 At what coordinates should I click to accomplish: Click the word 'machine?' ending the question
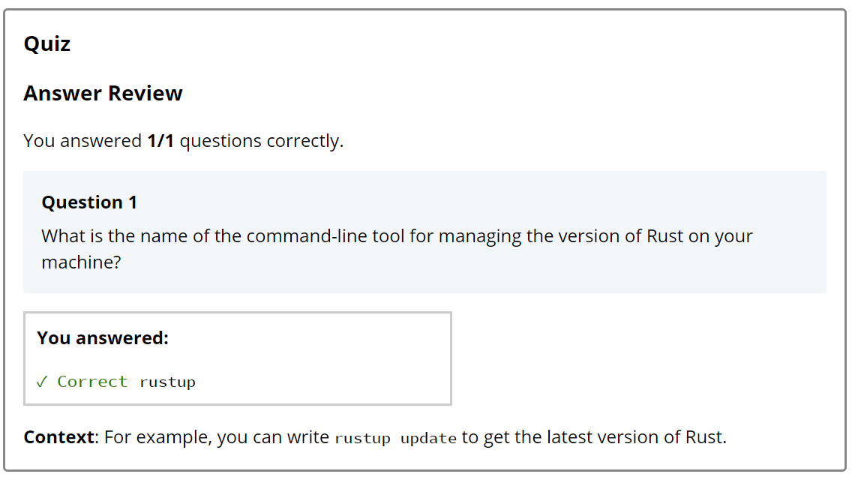point(81,262)
